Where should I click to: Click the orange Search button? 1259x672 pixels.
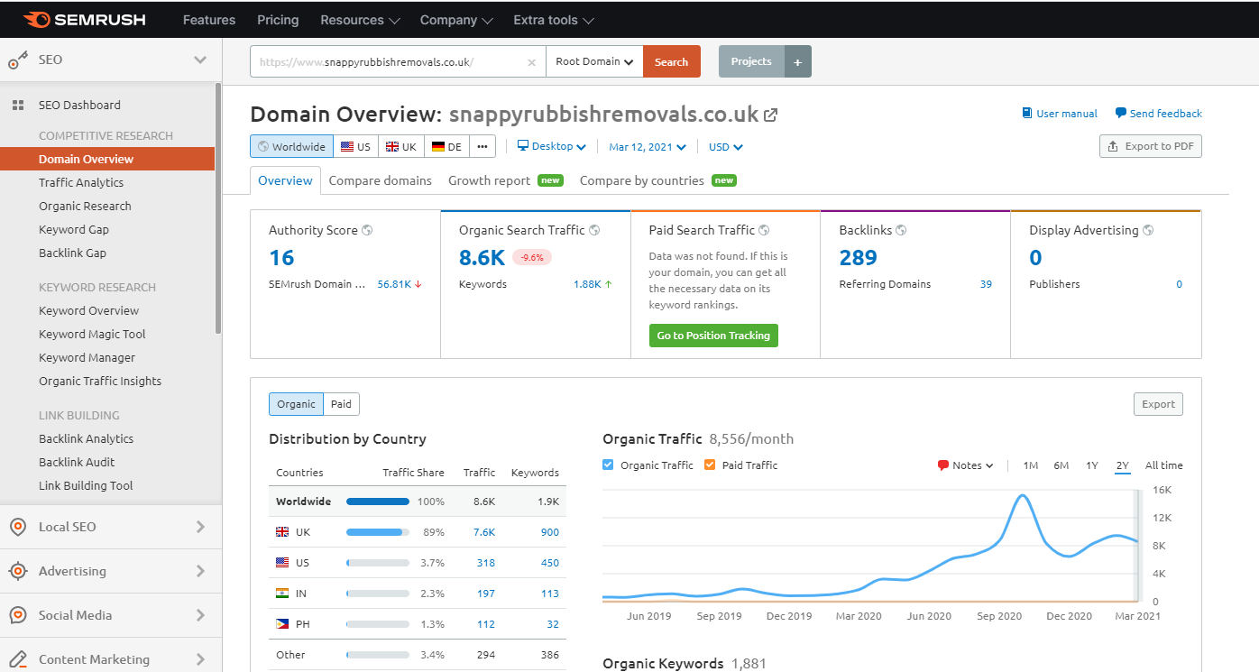pyautogui.click(x=672, y=61)
